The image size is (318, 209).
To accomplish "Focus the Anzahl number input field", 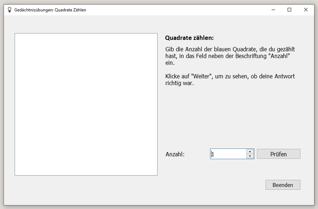I will pos(229,154).
